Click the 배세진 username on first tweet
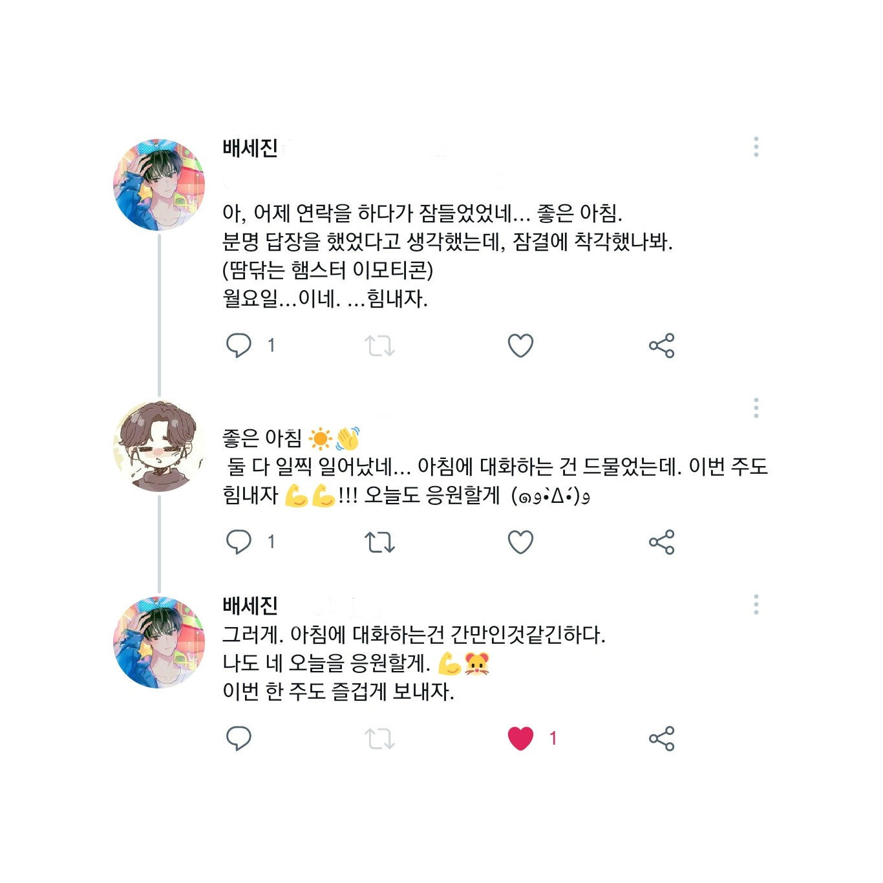The width and height of the screenshot is (883, 883). tap(250, 148)
